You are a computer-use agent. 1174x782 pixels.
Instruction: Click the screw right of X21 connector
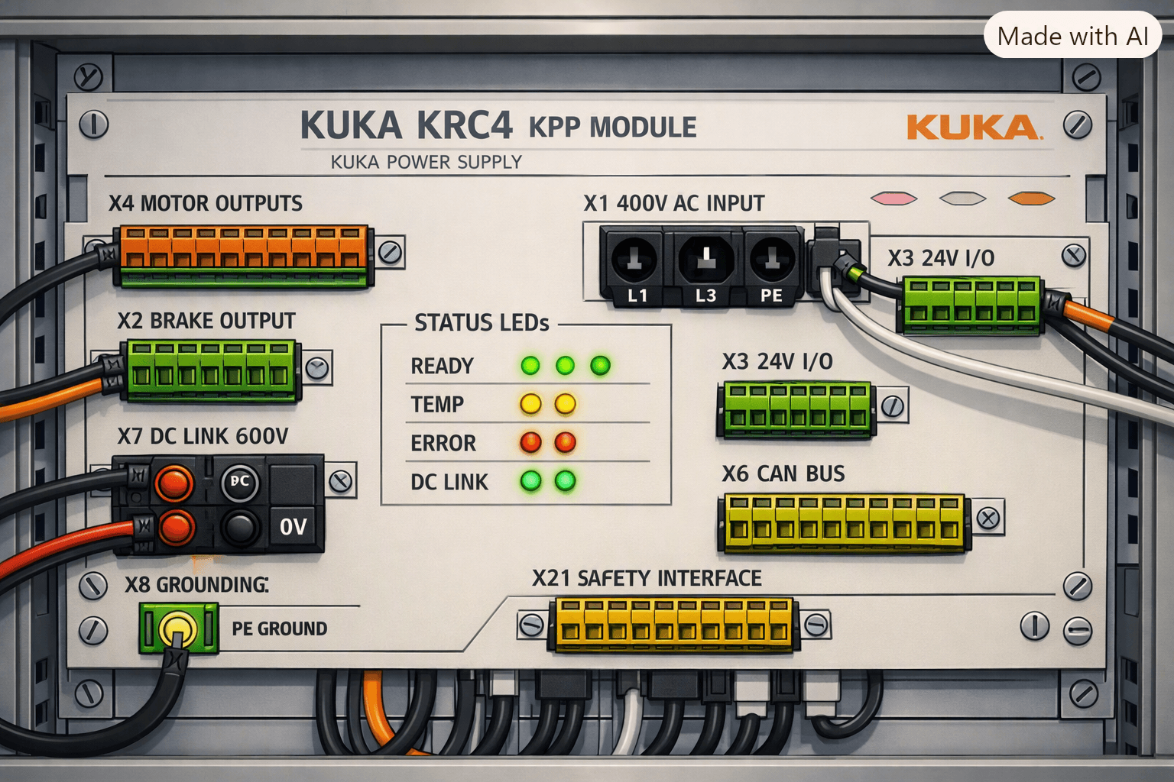pos(817,624)
